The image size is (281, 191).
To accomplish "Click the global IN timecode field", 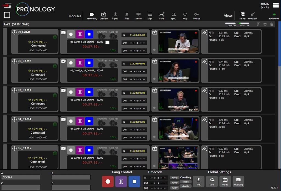I will click(x=156, y=178).
